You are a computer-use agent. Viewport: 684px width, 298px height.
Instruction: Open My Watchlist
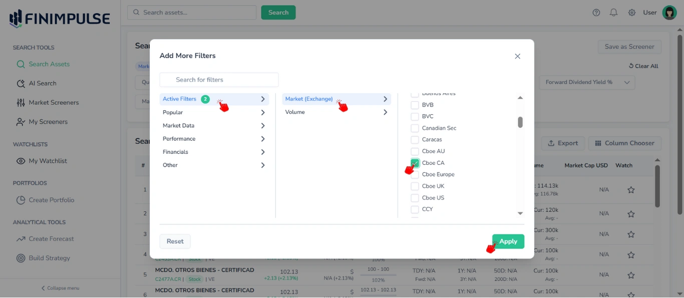point(47,161)
